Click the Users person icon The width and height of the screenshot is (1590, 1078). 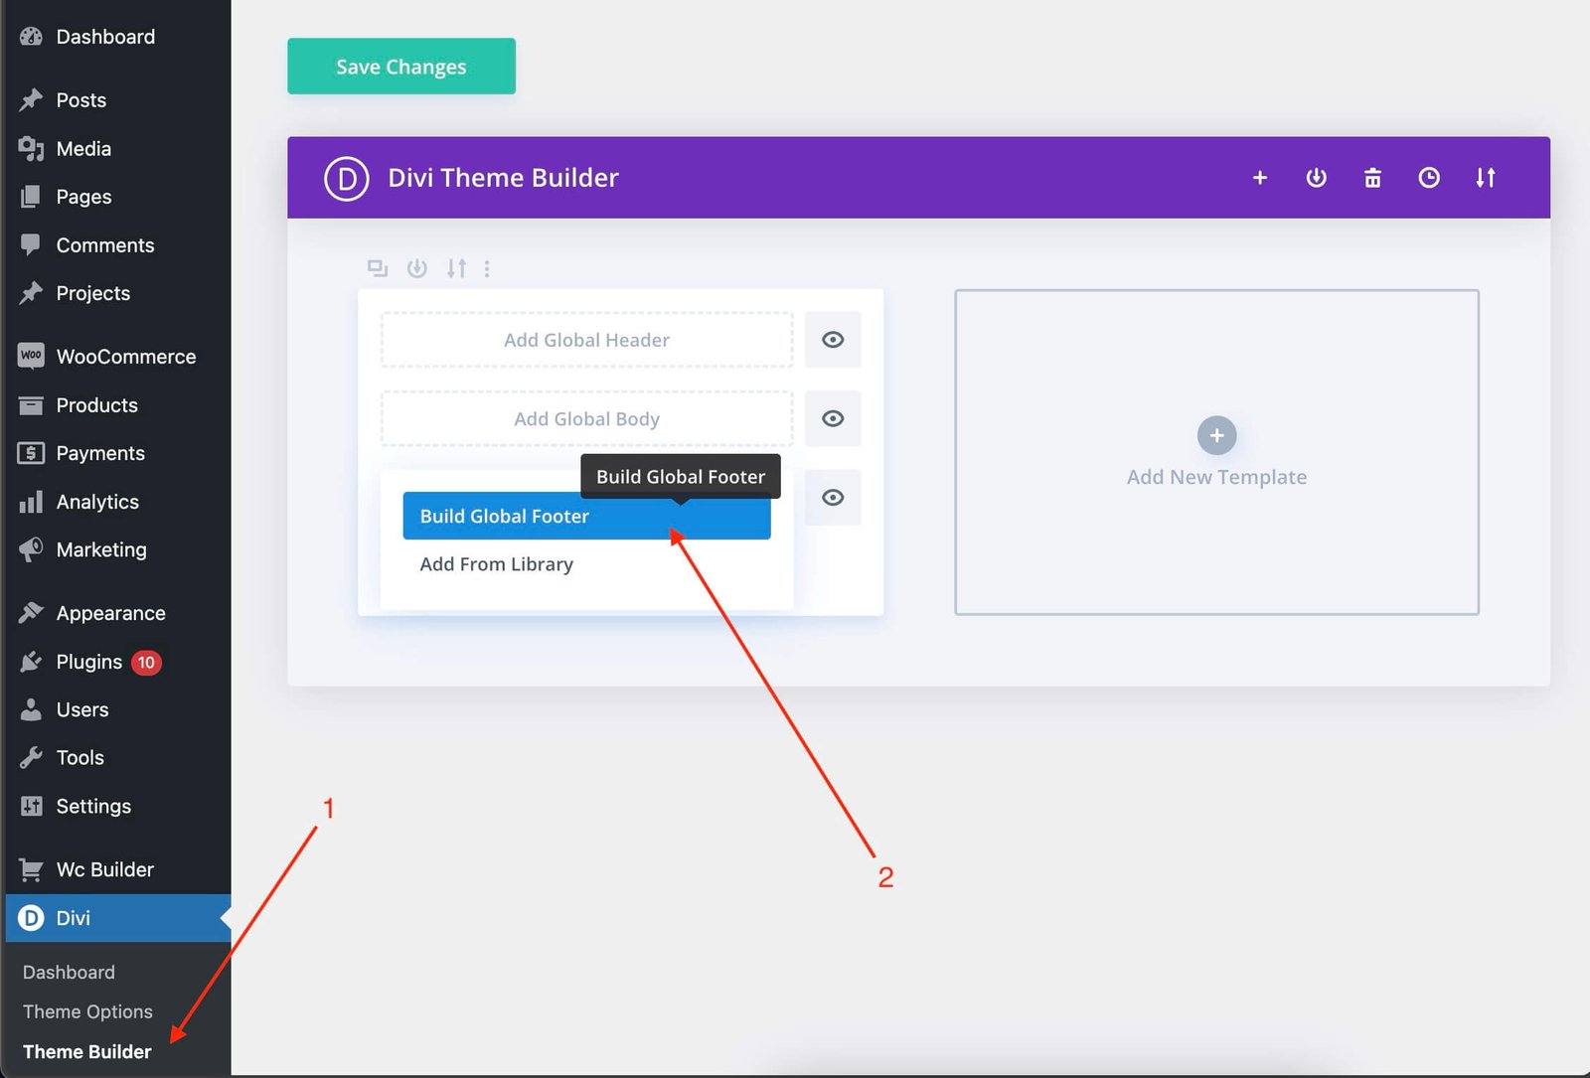tap(31, 709)
